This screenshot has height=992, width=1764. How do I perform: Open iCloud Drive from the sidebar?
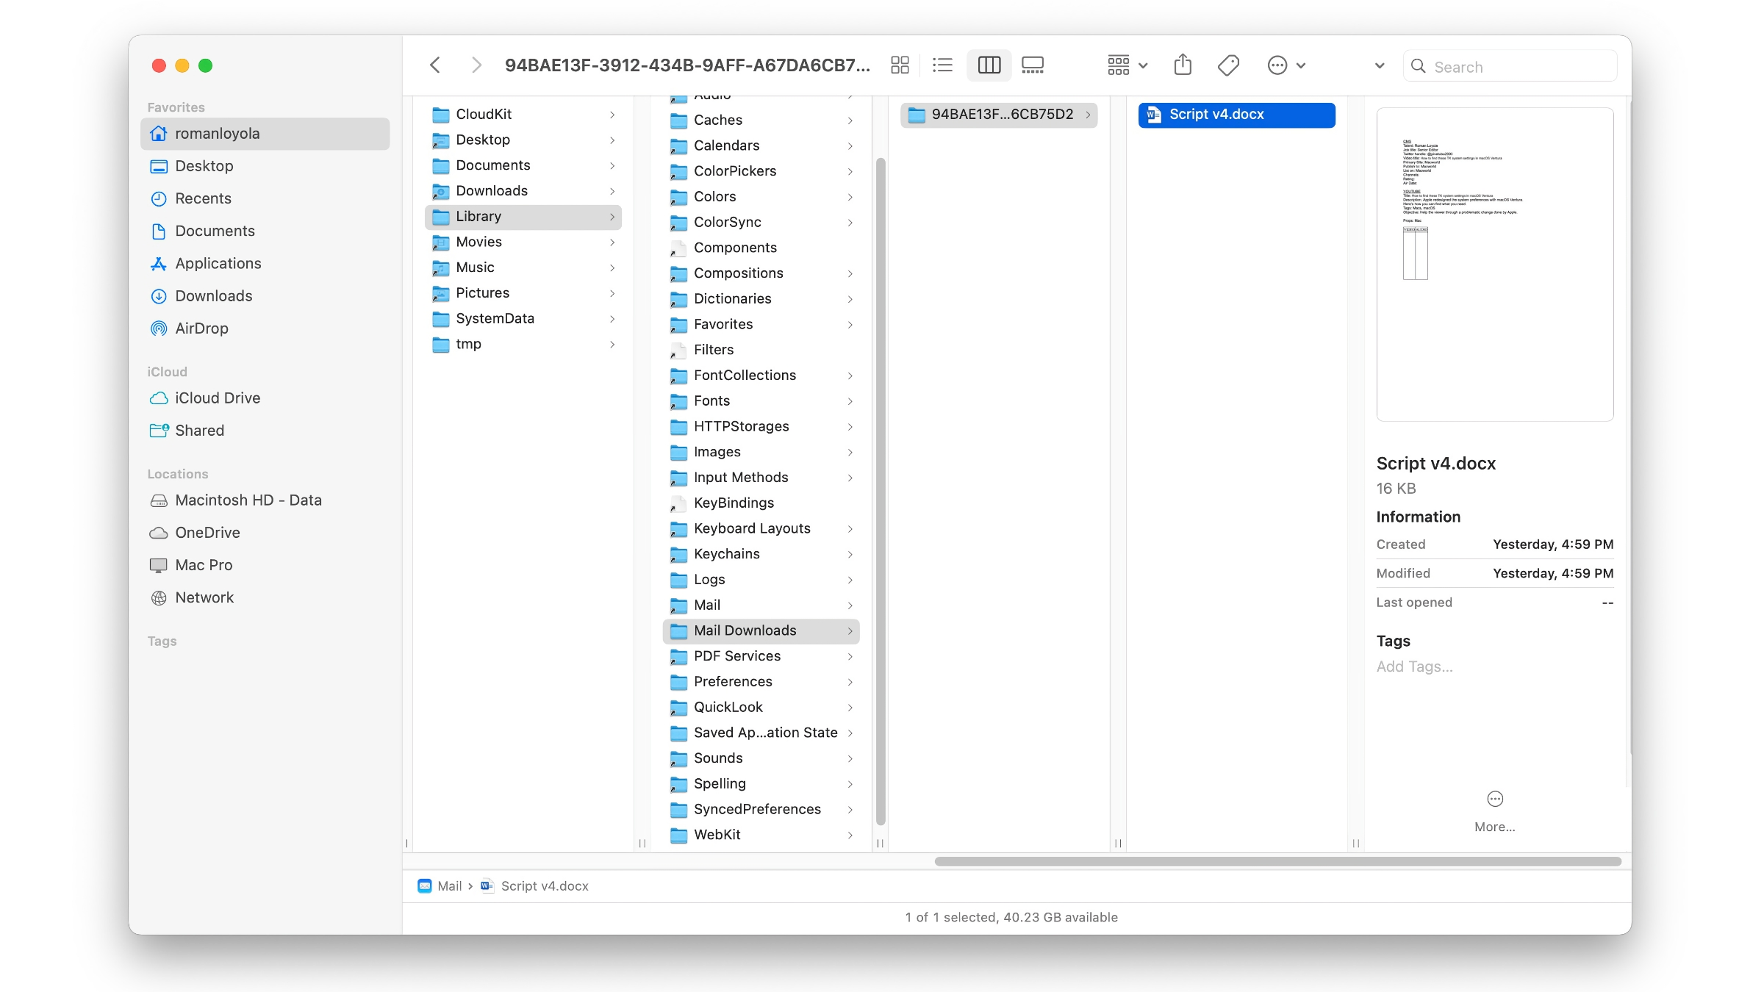[217, 398]
